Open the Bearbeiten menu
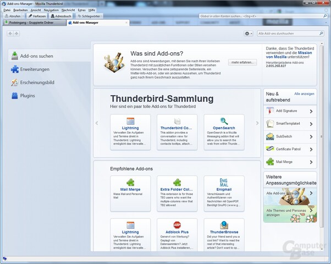331x264 pixels. click(x=20, y=10)
